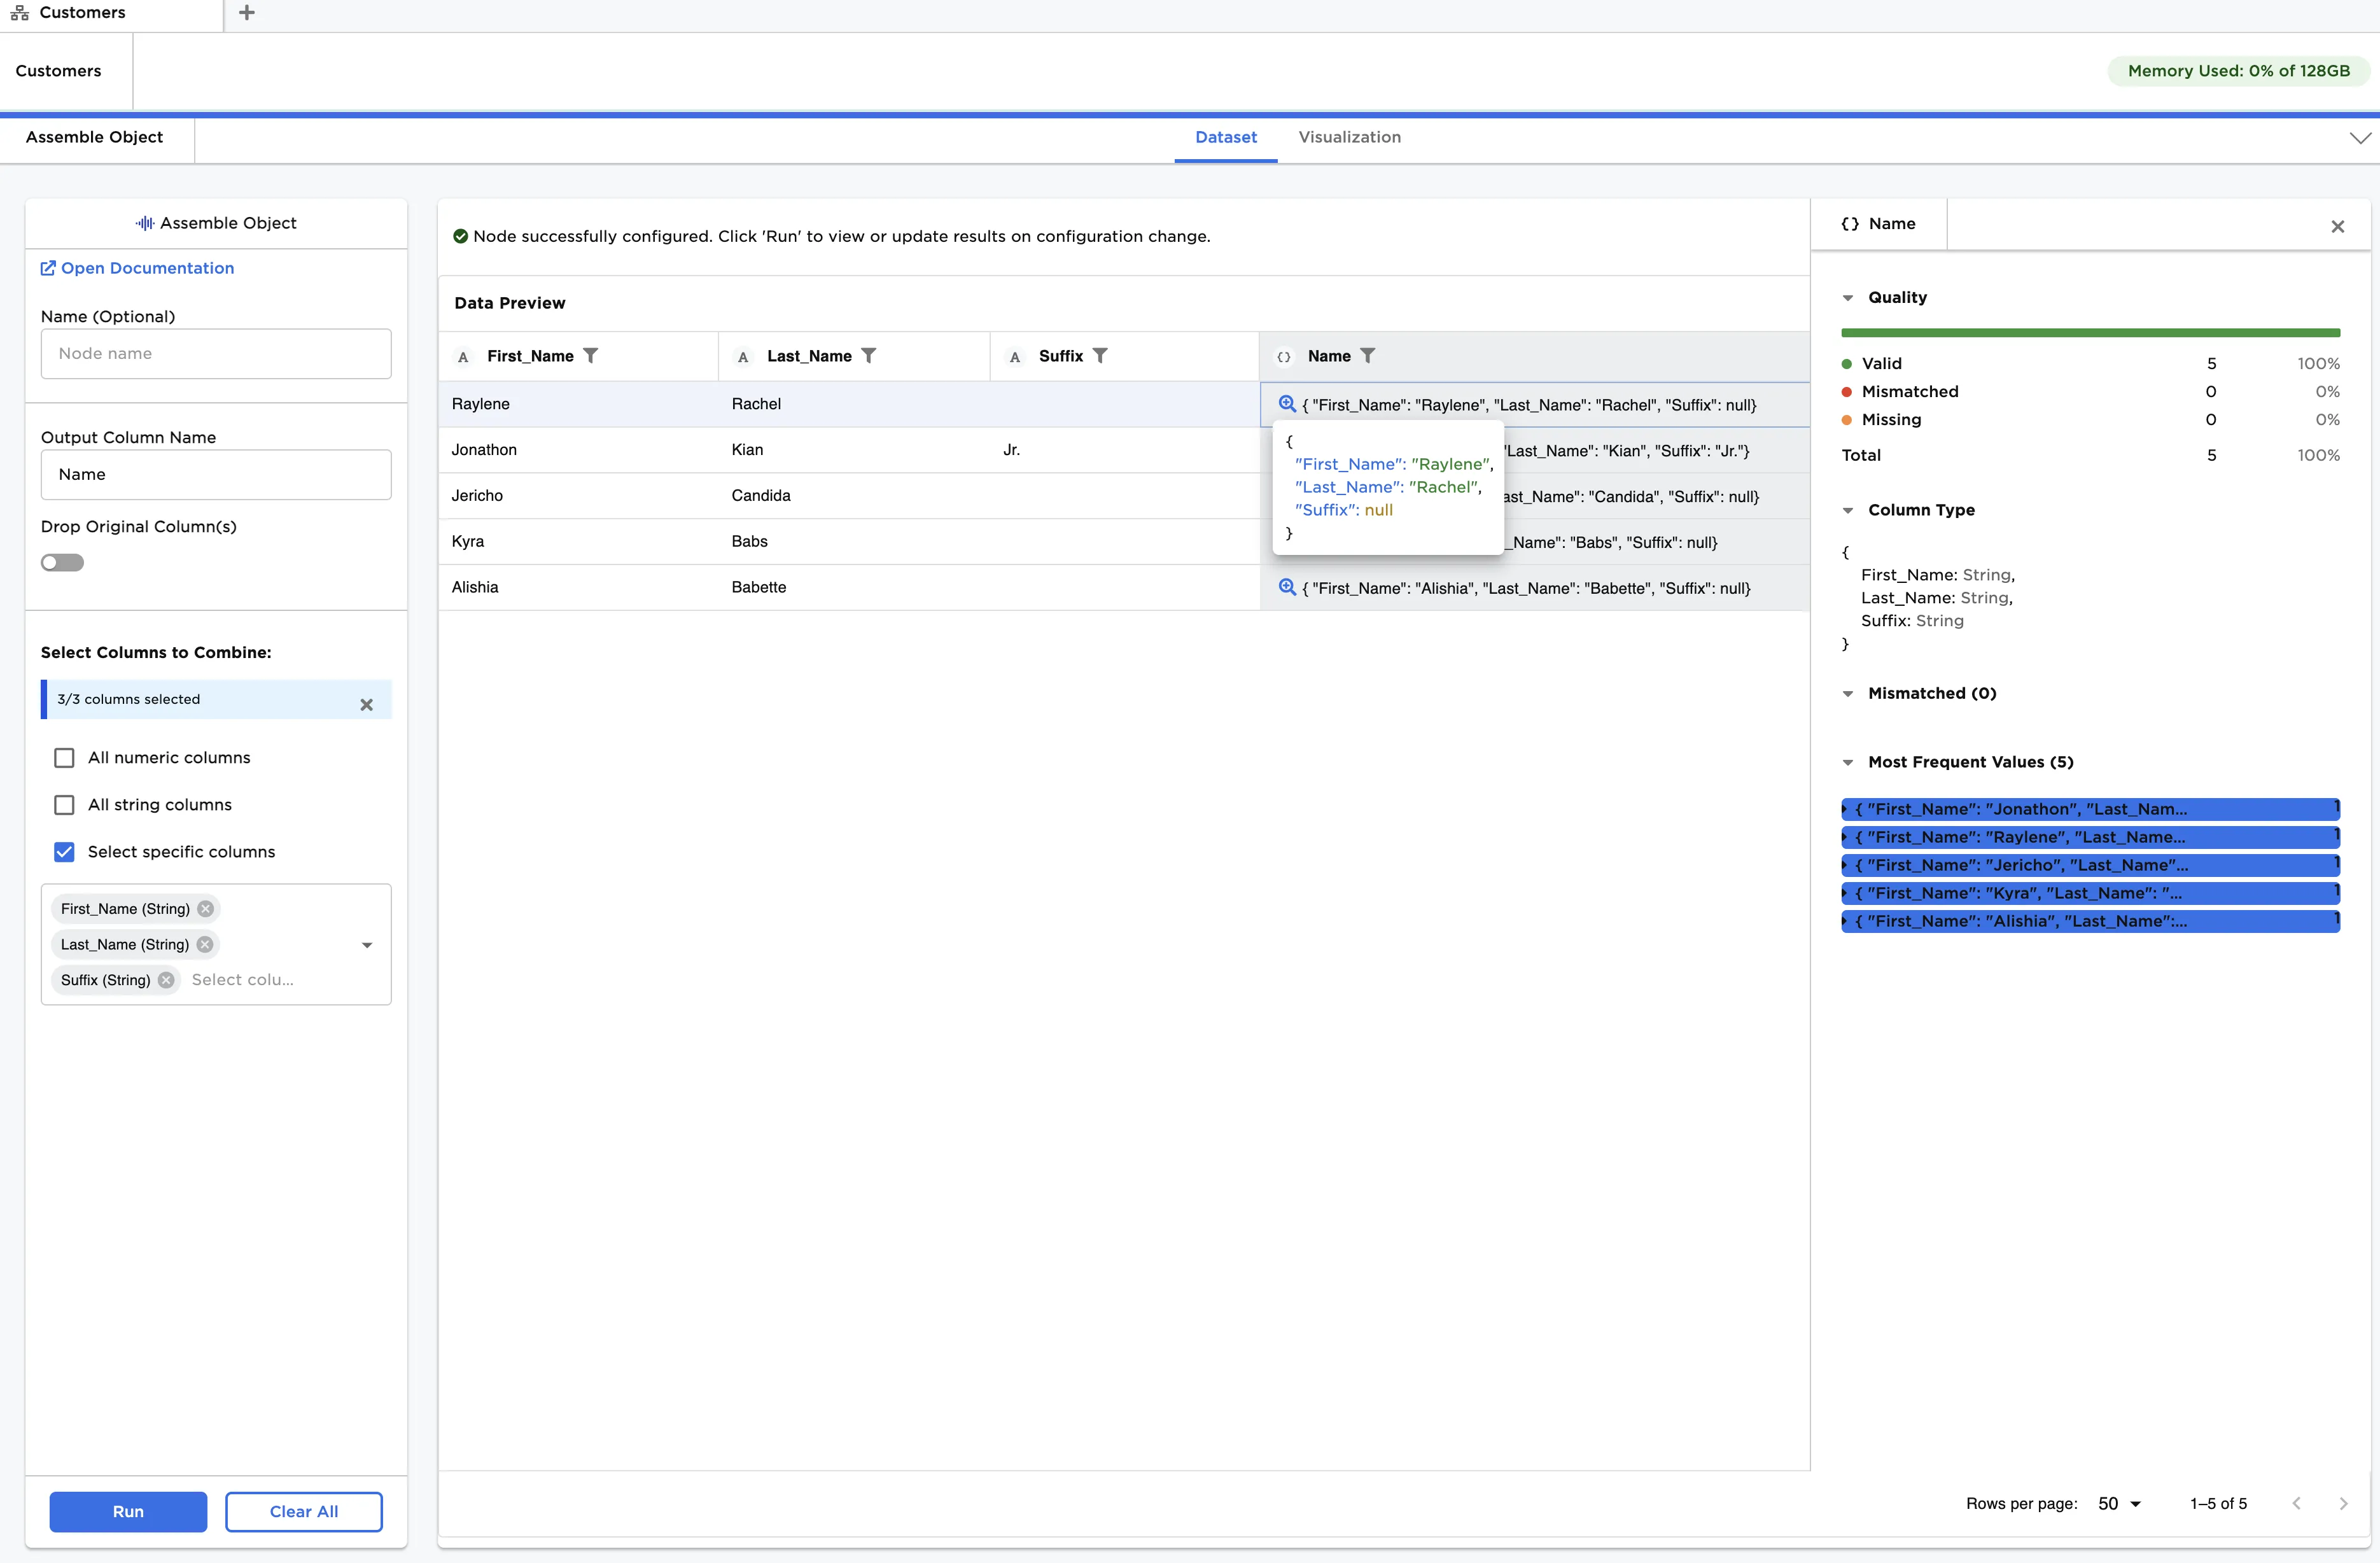Click the Node name input field
The height and width of the screenshot is (1563, 2380).
215,353
